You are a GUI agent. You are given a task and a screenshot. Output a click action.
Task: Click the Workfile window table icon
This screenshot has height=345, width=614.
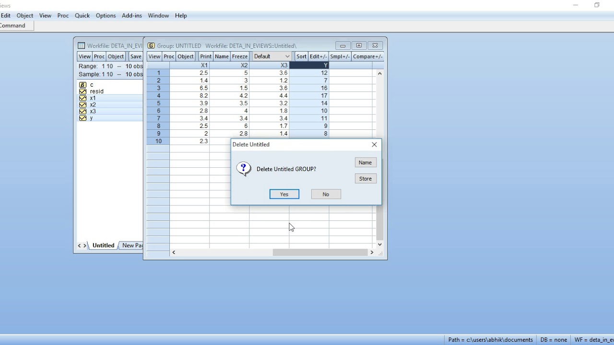(82, 46)
